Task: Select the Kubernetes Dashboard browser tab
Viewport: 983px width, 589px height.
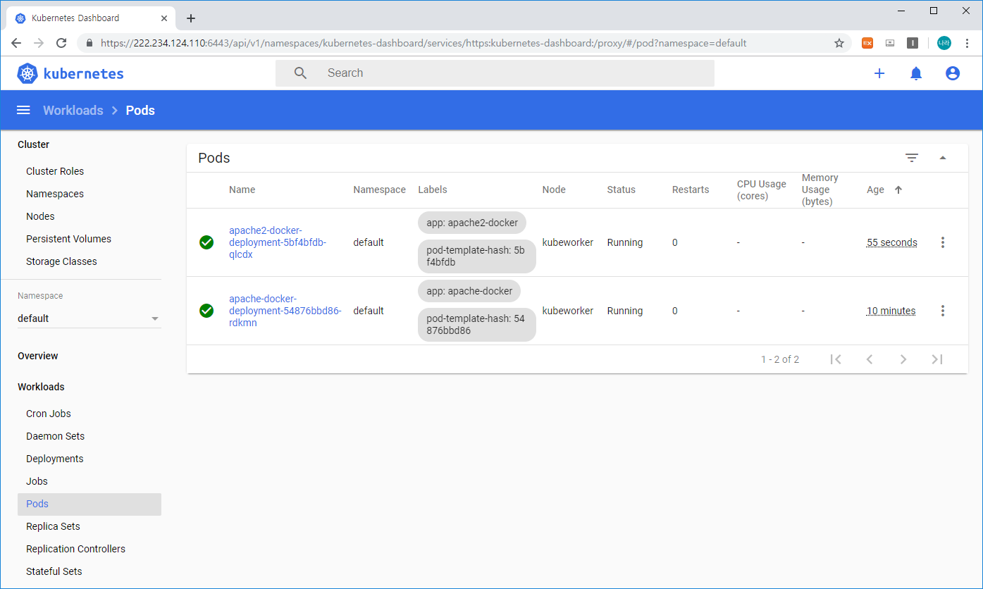Action: pos(90,18)
